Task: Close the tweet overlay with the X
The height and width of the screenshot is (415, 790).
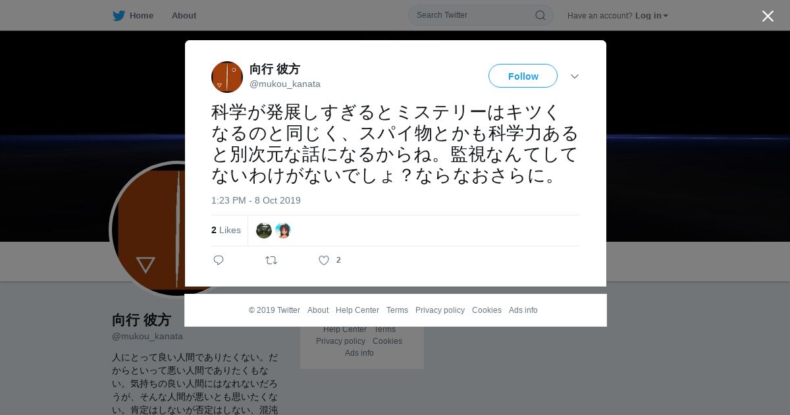Action: click(768, 16)
